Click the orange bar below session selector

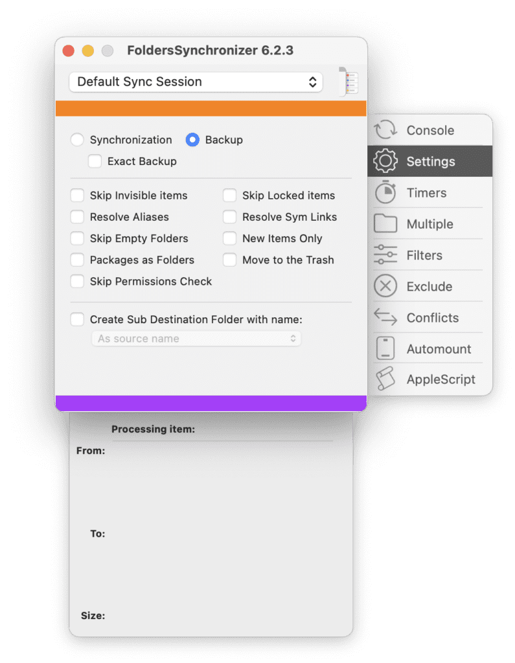211,108
